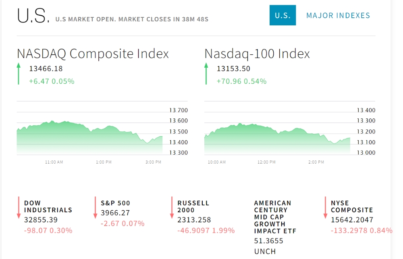Open the Russell 2000 link
The image size is (403, 259).
click(x=193, y=206)
